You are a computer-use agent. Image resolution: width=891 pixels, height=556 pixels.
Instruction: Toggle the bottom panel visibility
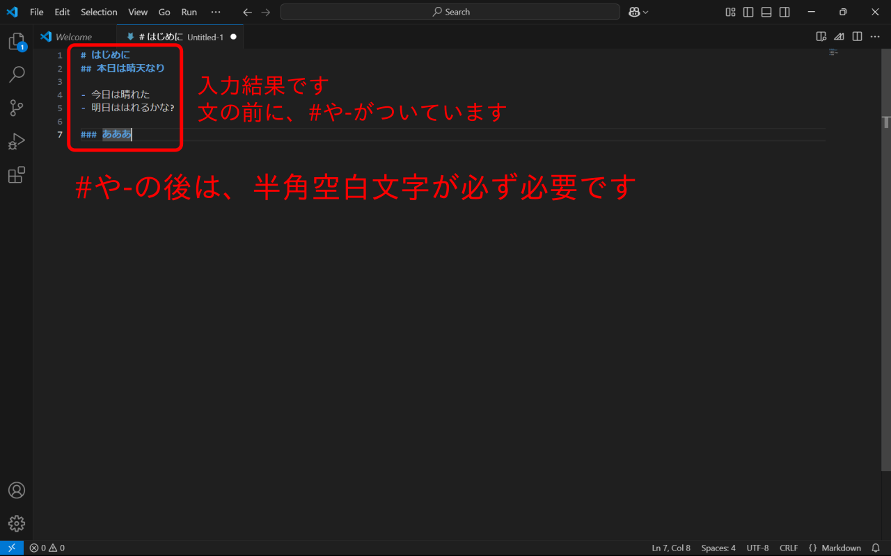click(766, 12)
